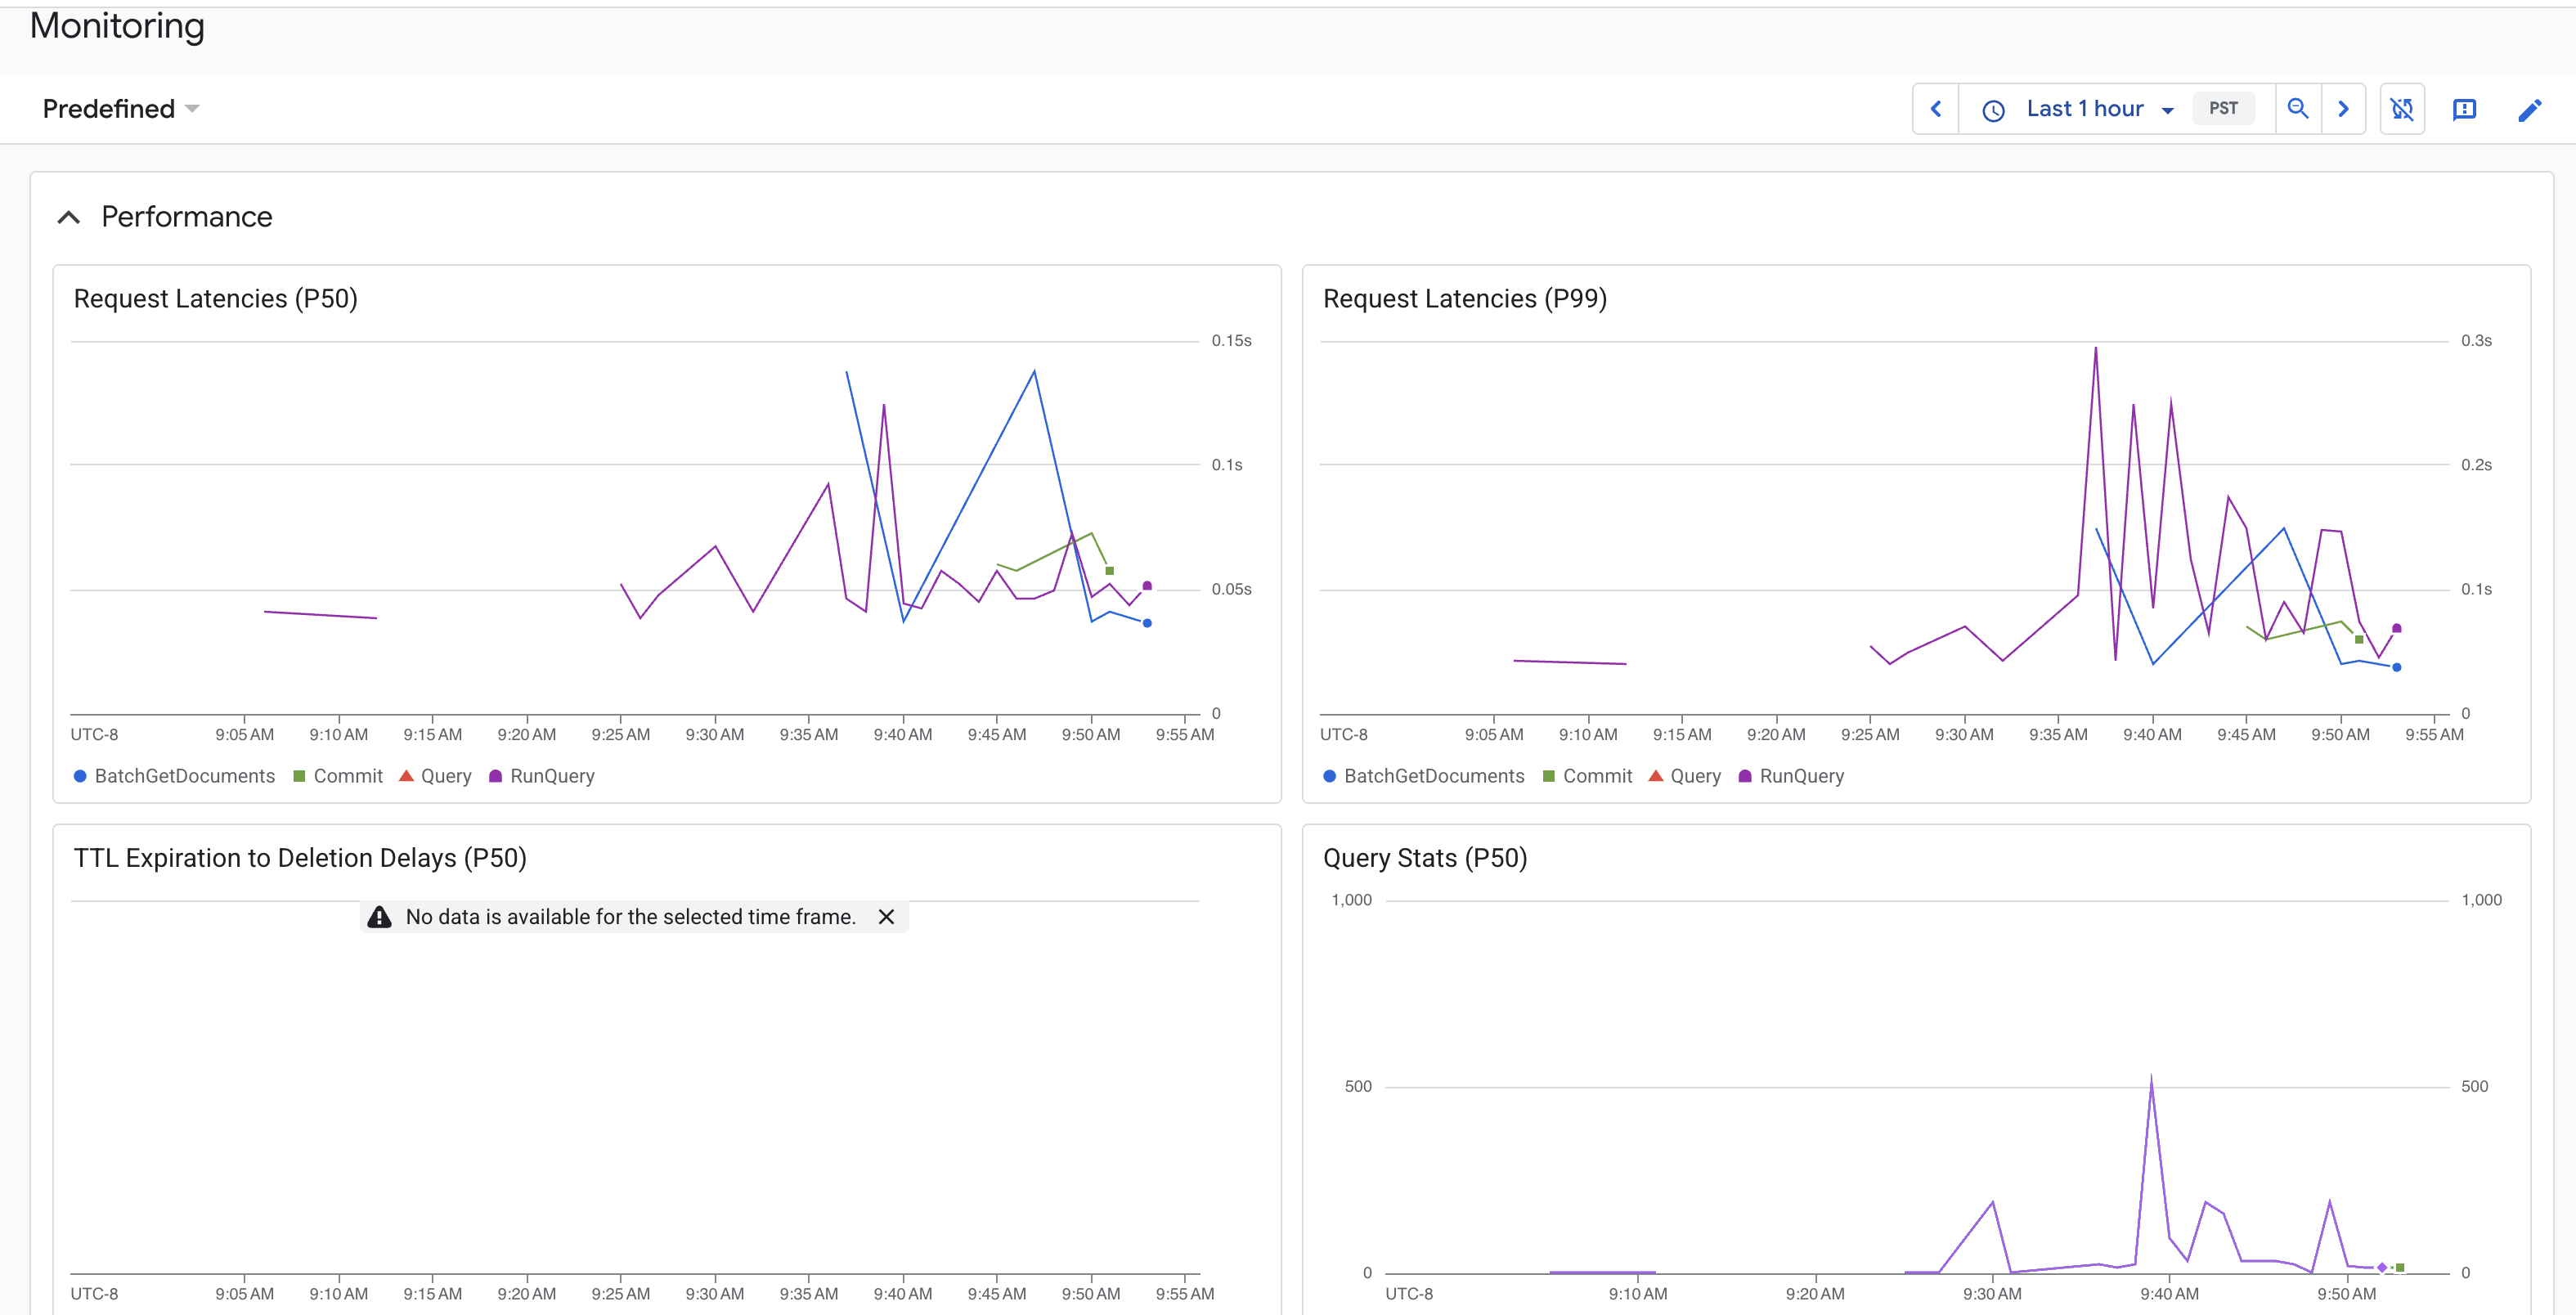The width and height of the screenshot is (2576, 1315).
Task: Open the Last 1 hour time dropdown
Action: (2099, 109)
